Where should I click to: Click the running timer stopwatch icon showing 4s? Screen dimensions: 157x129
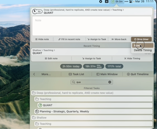(37, 12)
